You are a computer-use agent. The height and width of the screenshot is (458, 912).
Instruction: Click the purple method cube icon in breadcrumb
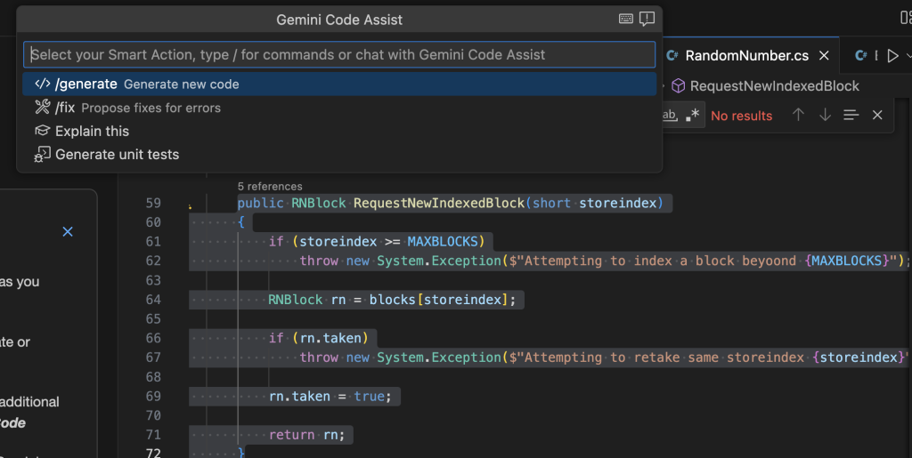(678, 86)
